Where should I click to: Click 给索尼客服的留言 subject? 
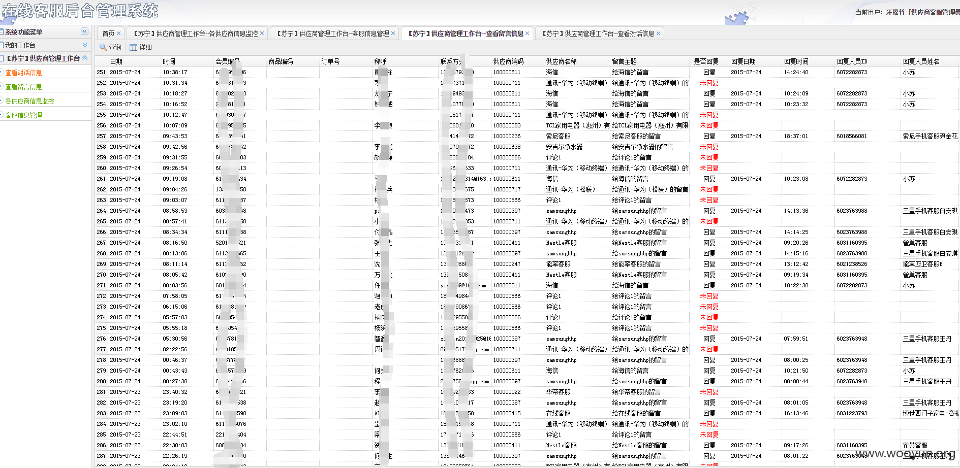point(636,136)
